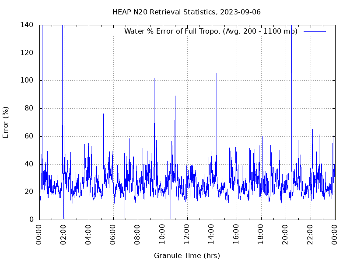Click the x-axis tick label 12:00
The width and height of the screenshot is (350, 262).
click(x=187, y=234)
